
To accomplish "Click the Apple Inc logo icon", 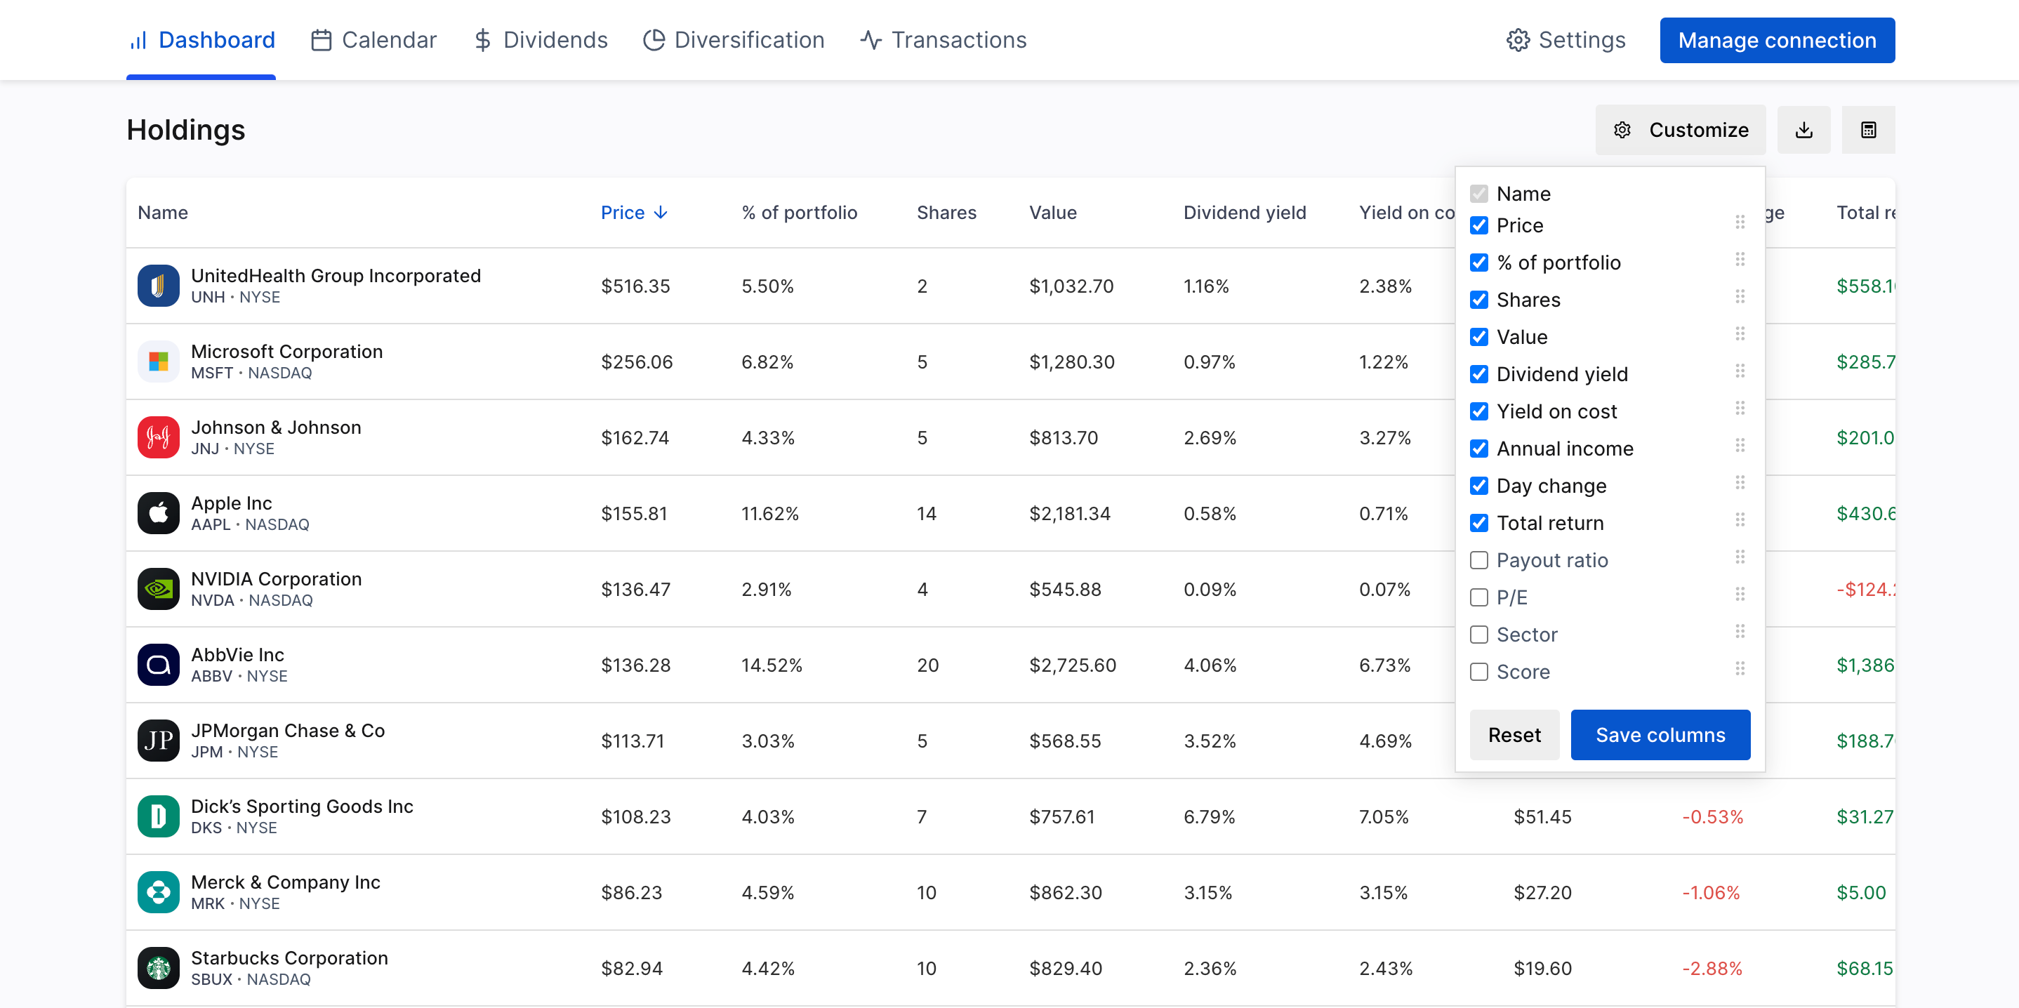I will point(159,512).
